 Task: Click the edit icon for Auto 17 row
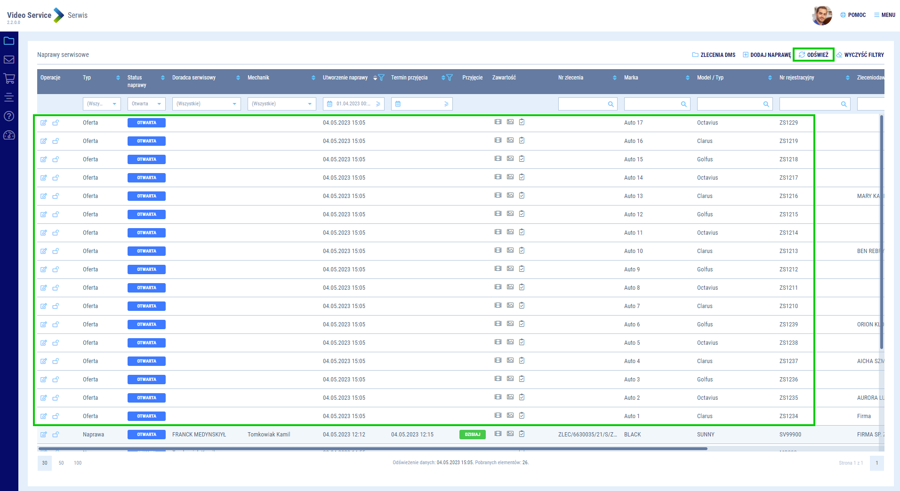pos(44,123)
